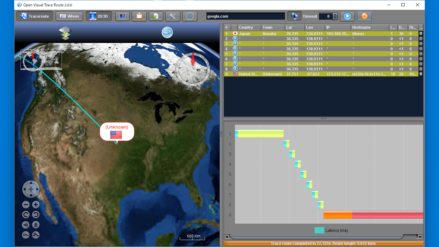
Task: Open the About info icon
Action: pyautogui.click(x=189, y=16)
